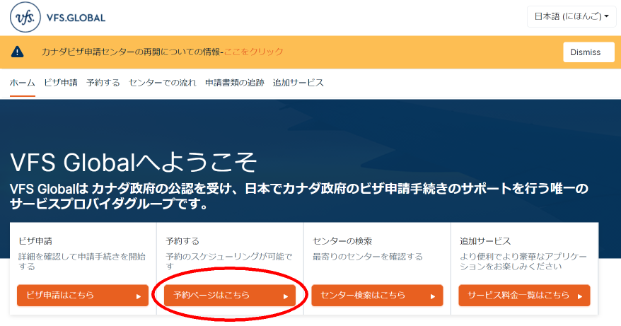This screenshot has height=326, width=621.
Task: Click the センター検索はこちら button
Action: point(377,296)
